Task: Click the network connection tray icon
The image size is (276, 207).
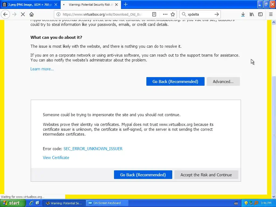Action: coord(251,203)
